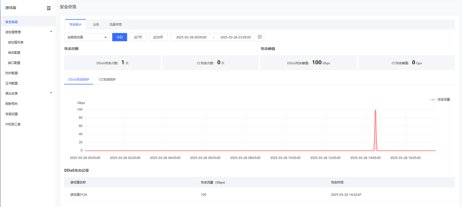Click the attack peak on chart
Image resolution: width=462 pixels, height=207 pixels.
pos(375,110)
